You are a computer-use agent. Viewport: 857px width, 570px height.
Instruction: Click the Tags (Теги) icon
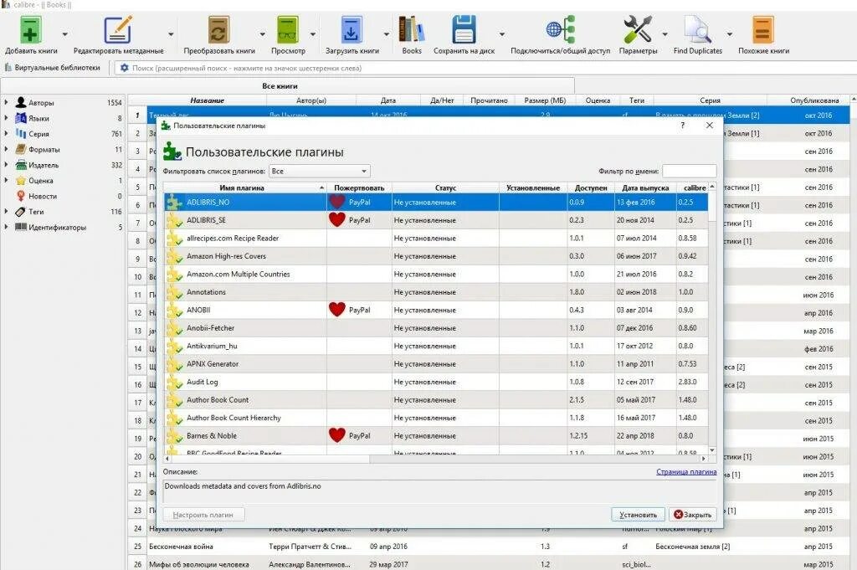tap(21, 212)
